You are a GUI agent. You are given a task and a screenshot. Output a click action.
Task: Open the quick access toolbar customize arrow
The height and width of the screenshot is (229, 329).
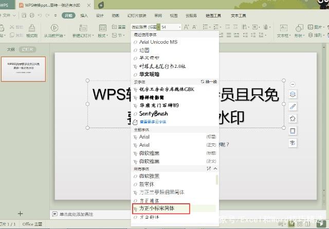56,15
